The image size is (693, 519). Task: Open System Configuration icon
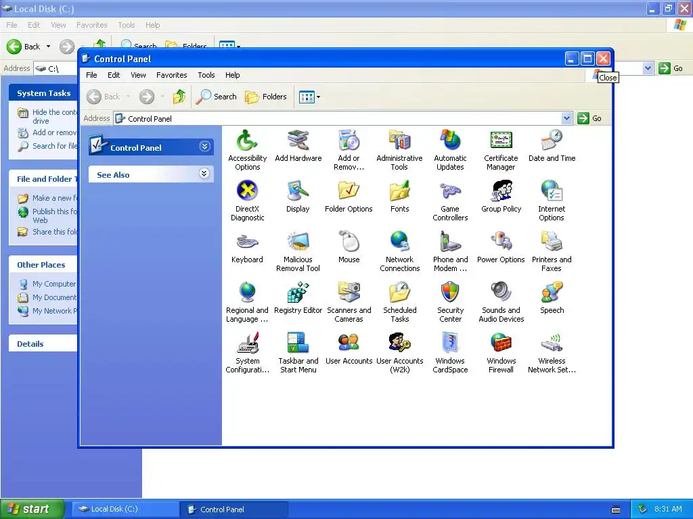click(246, 343)
